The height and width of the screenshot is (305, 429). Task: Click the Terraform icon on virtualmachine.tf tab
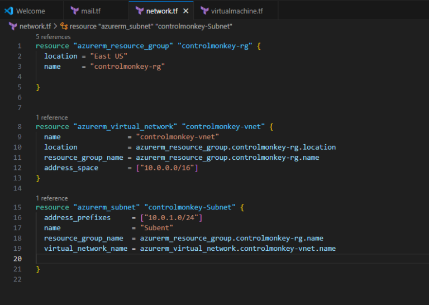[204, 11]
